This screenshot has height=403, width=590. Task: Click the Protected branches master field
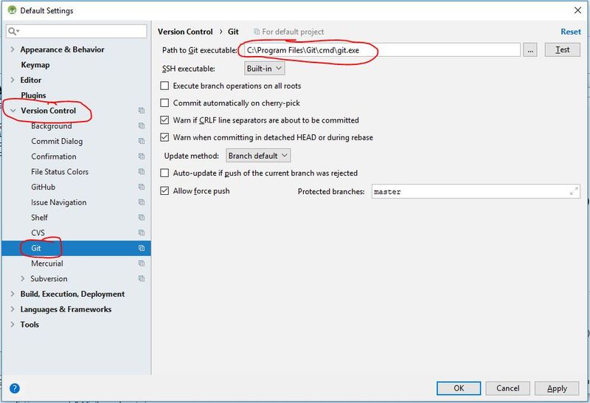476,191
